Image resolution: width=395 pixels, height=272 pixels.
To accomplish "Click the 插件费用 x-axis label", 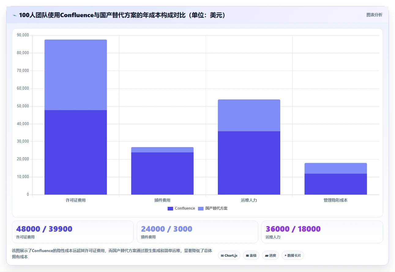I will pyautogui.click(x=162, y=200).
